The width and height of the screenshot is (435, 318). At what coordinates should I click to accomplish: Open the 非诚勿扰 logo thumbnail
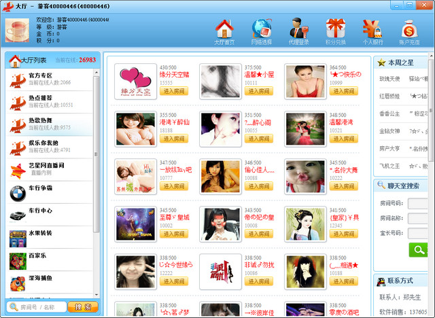pyautogui.click(x=220, y=272)
